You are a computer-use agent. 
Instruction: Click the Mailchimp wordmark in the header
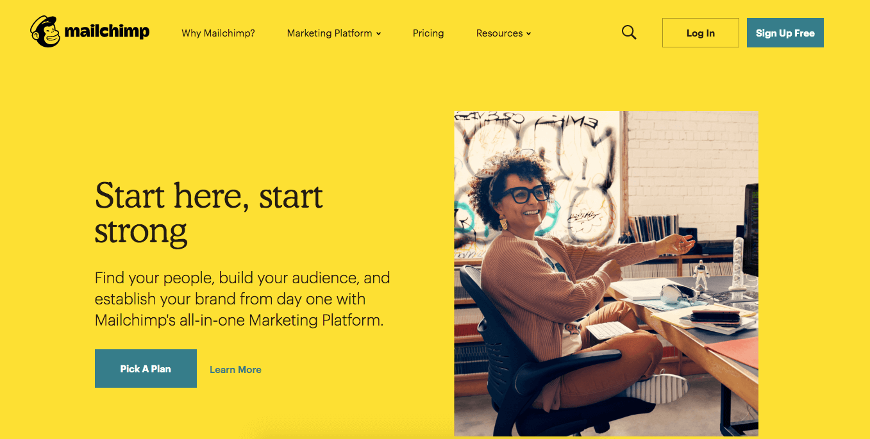[106, 31]
